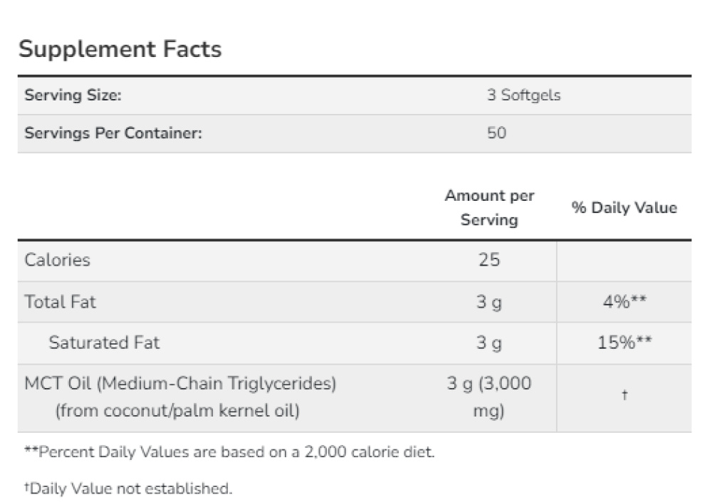The height and width of the screenshot is (502, 712).
Task: Click the Saturated Fat row label
Action: [x=104, y=342]
